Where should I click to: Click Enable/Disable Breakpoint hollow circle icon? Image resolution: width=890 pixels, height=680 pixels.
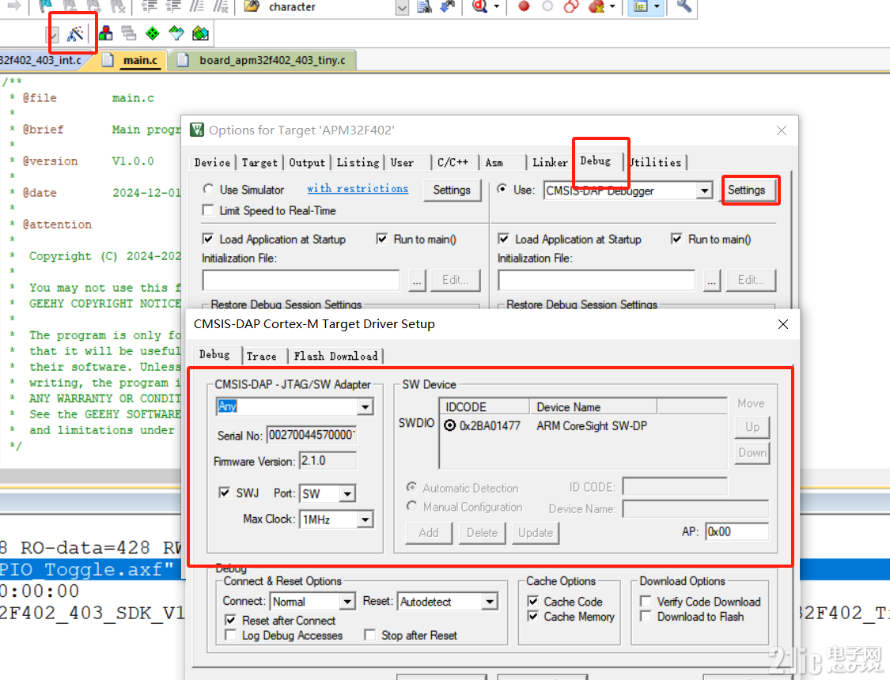pyautogui.click(x=547, y=6)
